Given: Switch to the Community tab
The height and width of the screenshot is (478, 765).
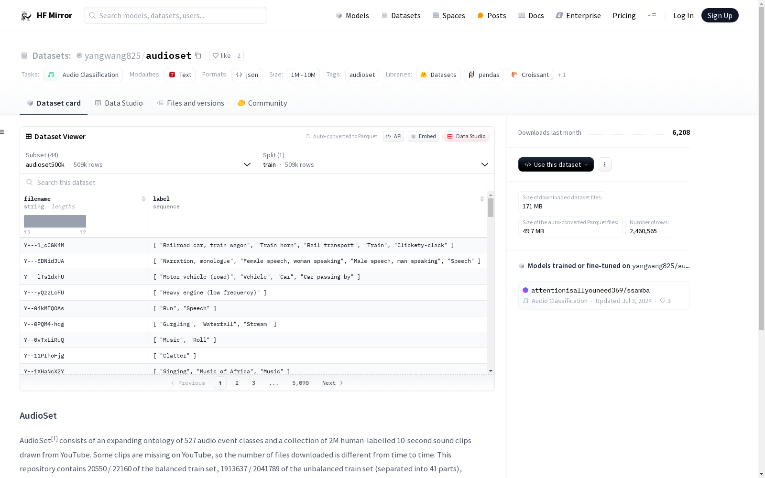Looking at the screenshot, I should point(262,103).
